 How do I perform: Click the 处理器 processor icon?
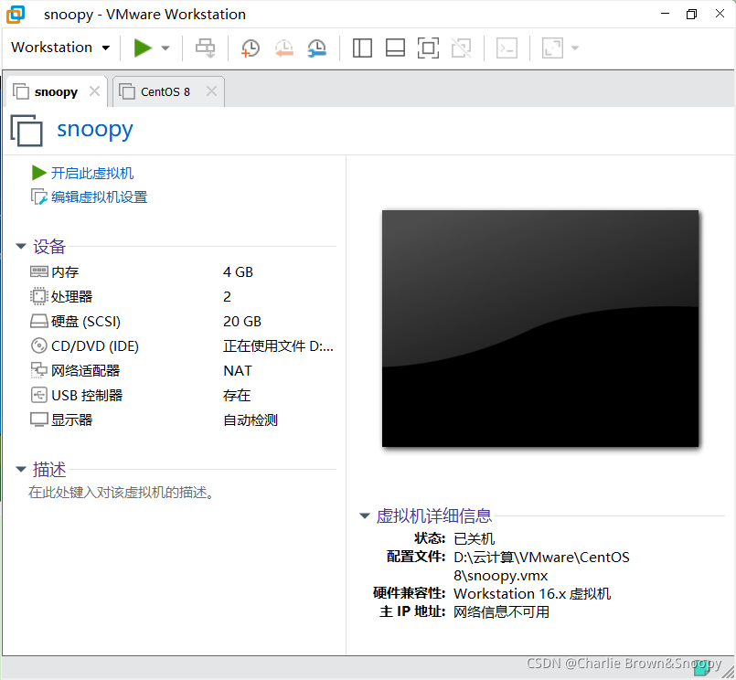tap(39, 297)
